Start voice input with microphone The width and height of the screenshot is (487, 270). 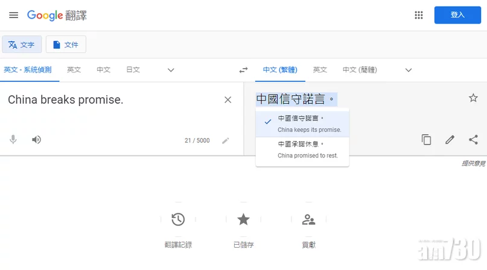tap(13, 140)
